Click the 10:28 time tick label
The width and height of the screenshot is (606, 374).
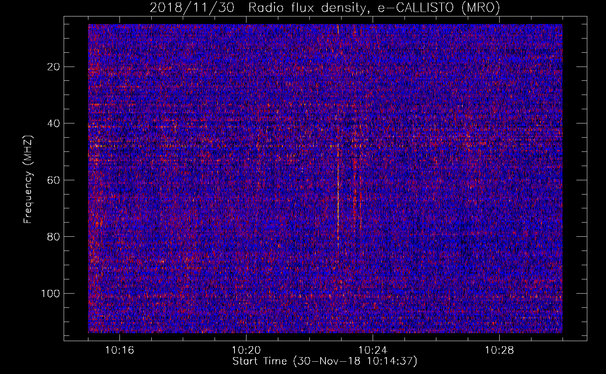click(499, 350)
